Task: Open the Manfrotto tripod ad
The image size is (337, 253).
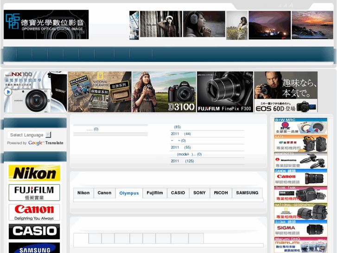Action: click(301, 160)
